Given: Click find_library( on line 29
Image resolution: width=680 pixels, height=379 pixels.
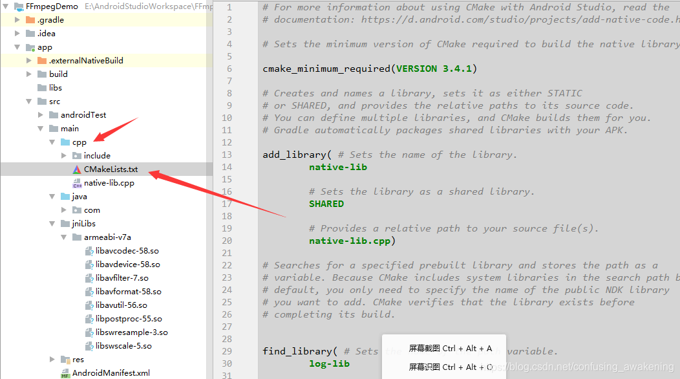Looking at the screenshot, I should [x=300, y=351].
